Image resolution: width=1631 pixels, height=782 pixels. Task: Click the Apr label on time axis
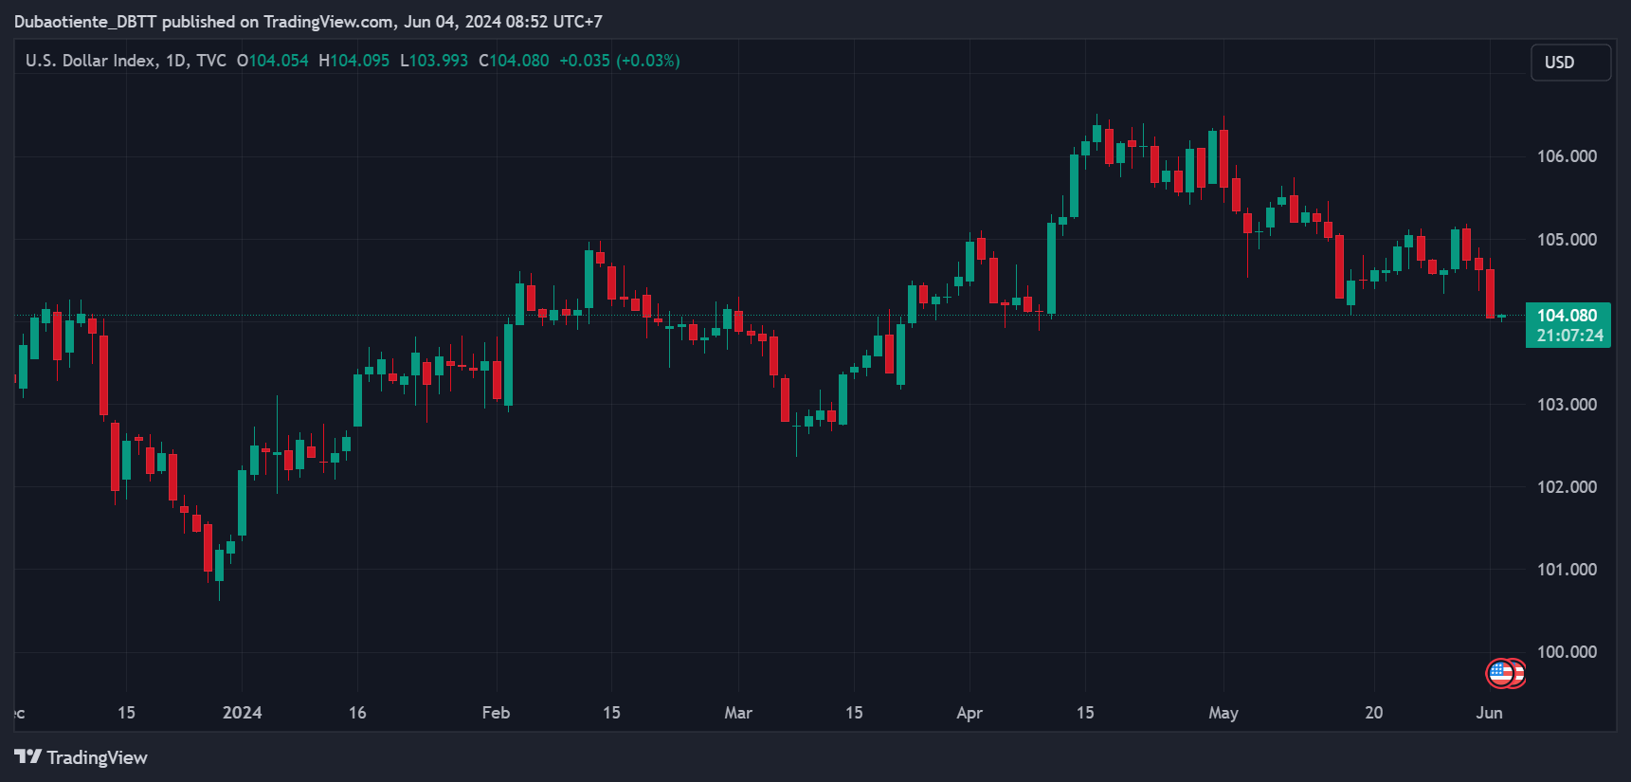970,713
